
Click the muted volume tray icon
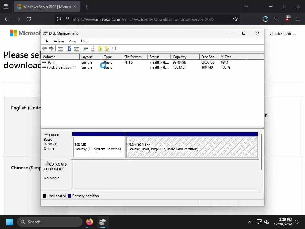267,222
